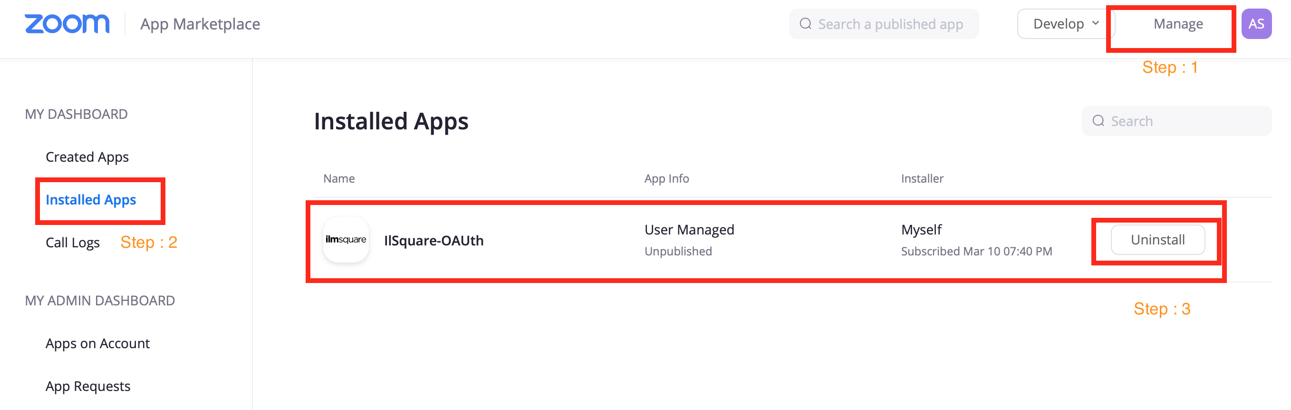Click the Installed Apps search box

click(x=1183, y=121)
